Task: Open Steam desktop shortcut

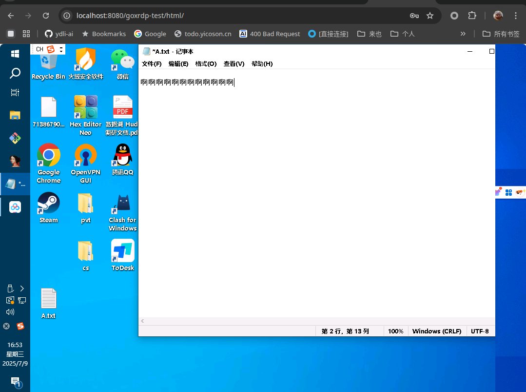Action: pyautogui.click(x=49, y=207)
